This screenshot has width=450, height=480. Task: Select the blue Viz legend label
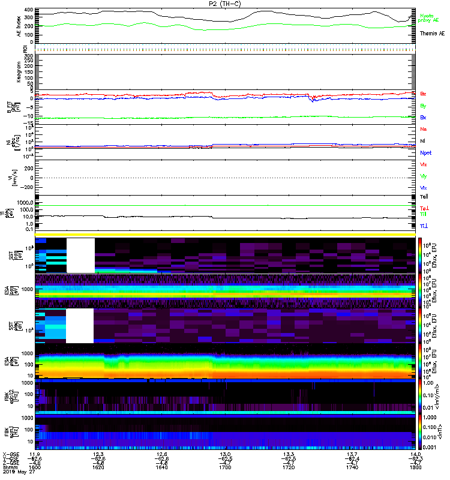[424, 188]
